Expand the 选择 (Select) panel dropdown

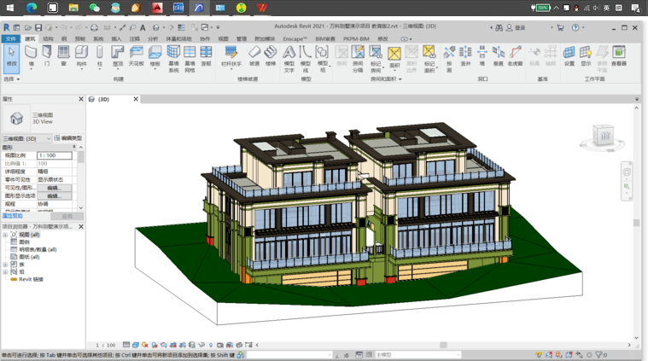click(x=11, y=79)
